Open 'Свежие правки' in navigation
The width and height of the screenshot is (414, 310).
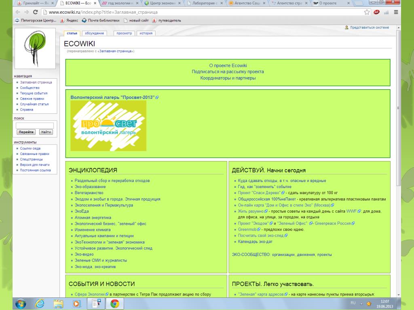[32, 98]
